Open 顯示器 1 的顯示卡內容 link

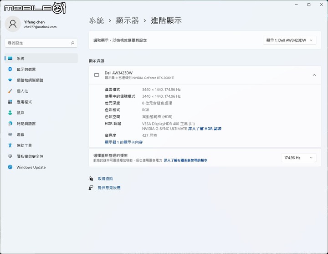(123, 142)
